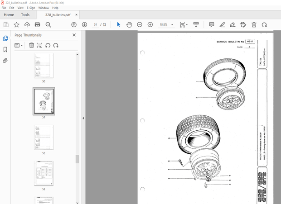This screenshot has width=281, height=204.
Task: Rotate thumbnail counterclockwise
Action: tap(48, 45)
